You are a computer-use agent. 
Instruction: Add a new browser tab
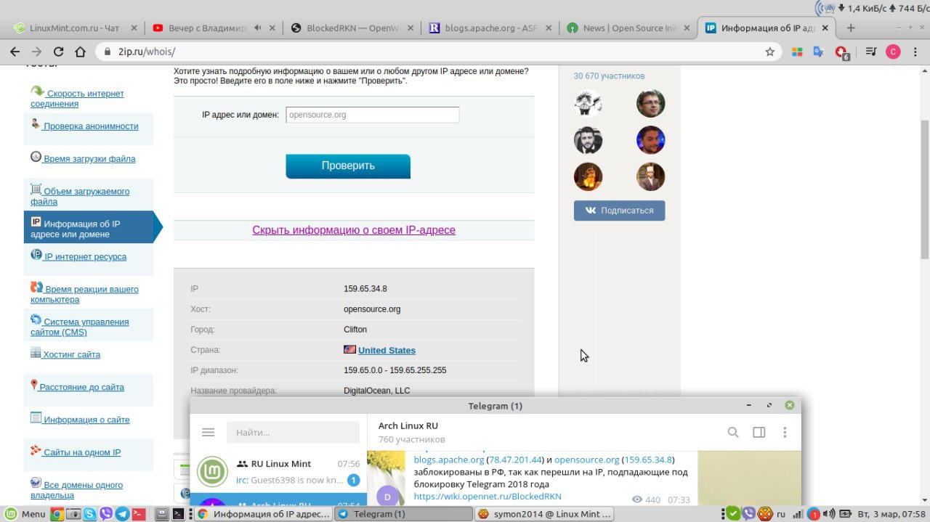point(851,28)
